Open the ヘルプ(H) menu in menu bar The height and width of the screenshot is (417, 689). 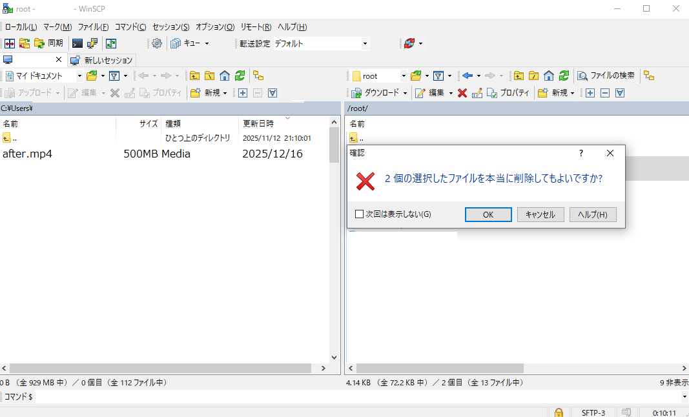click(x=293, y=27)
